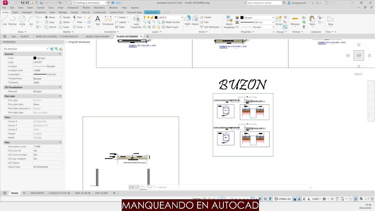Insert a Table from Annotation panel
The width and height of the screenshot is (375, 211).
(120, 27)
